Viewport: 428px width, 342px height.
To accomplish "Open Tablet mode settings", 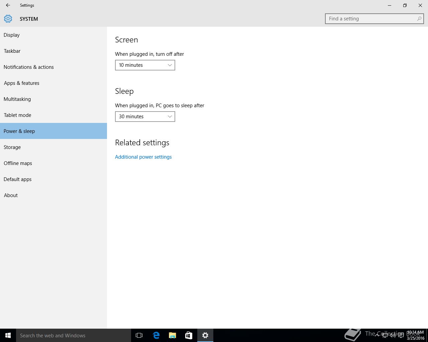I will point(53,115).
